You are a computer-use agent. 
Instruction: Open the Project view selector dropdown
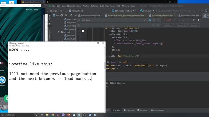[x=56, y=15]
